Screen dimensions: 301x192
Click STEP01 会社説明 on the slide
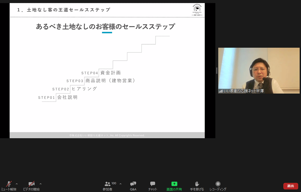click(x=58, y=97)
